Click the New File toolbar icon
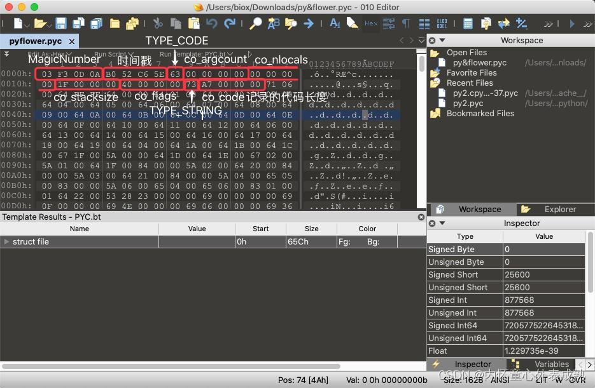The image size is (595, 388). (18, 23)
